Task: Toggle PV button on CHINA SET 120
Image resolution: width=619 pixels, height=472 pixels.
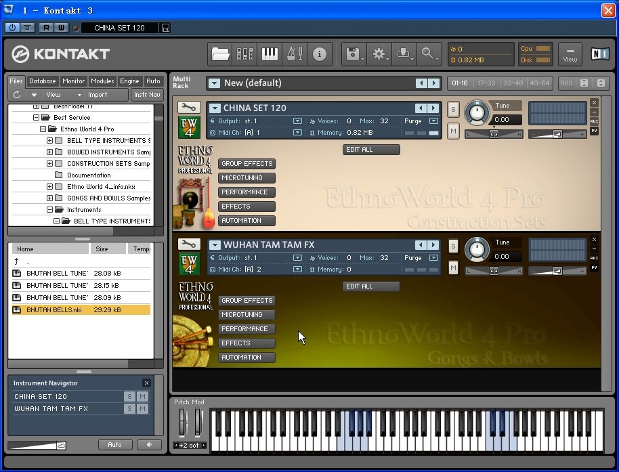Action: pyautogui.click(x=594, y=131)
